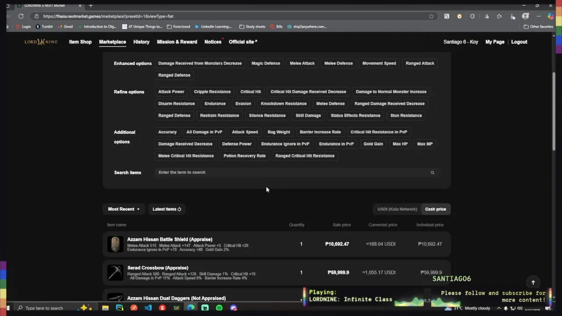Open File Explorer from the taskbar
Viewport: 562px width, 316px height.
coord(105,308)
